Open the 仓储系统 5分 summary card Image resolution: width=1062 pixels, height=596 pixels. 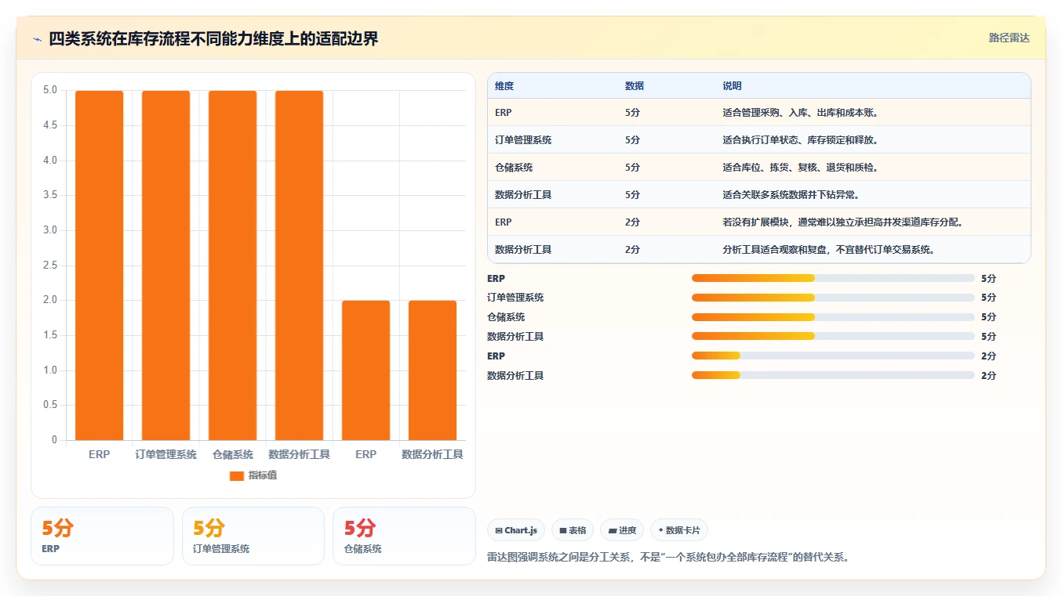[404, 536]
